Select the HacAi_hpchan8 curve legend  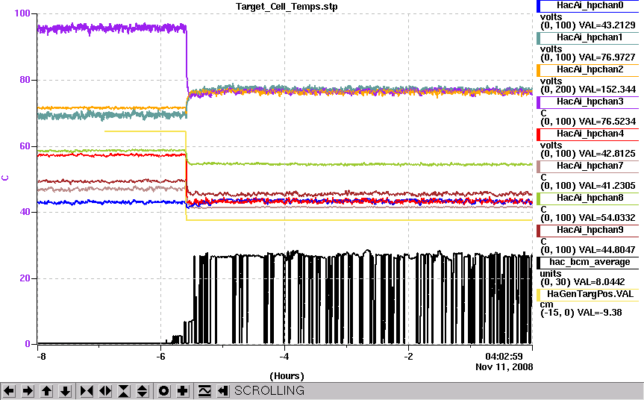(x=590, y=198)
